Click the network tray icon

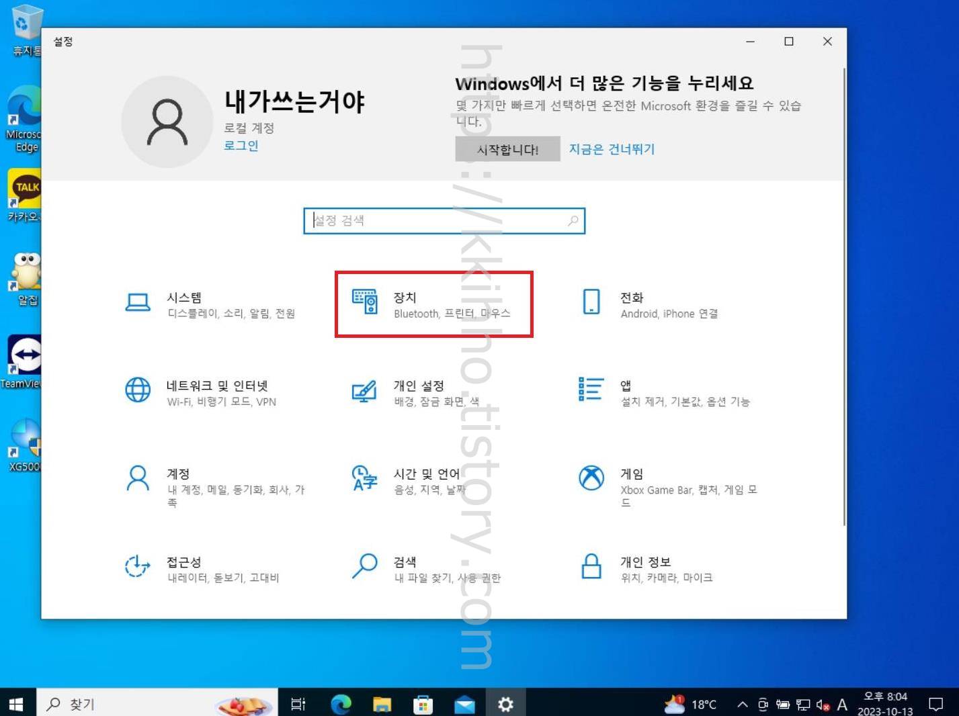(x=803, y=705)
